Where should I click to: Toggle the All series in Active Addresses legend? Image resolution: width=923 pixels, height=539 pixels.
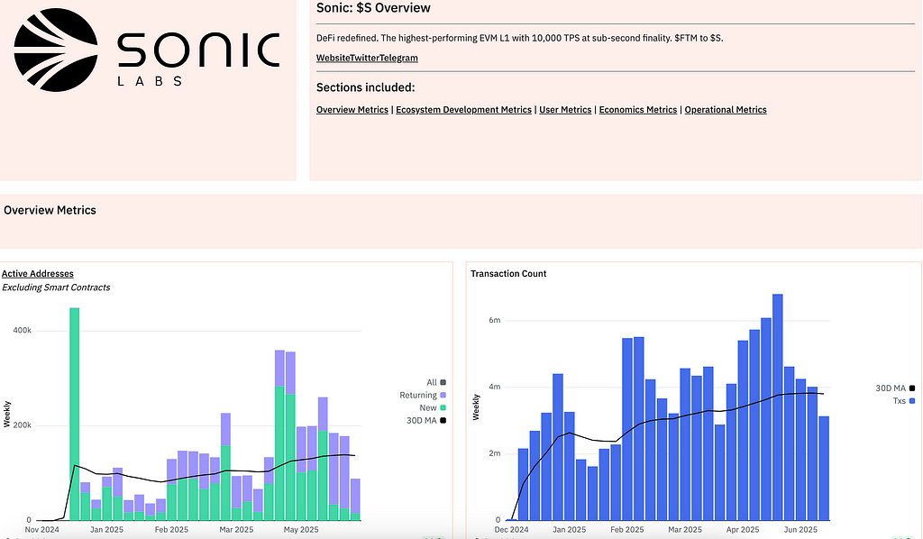click(436, 382)
